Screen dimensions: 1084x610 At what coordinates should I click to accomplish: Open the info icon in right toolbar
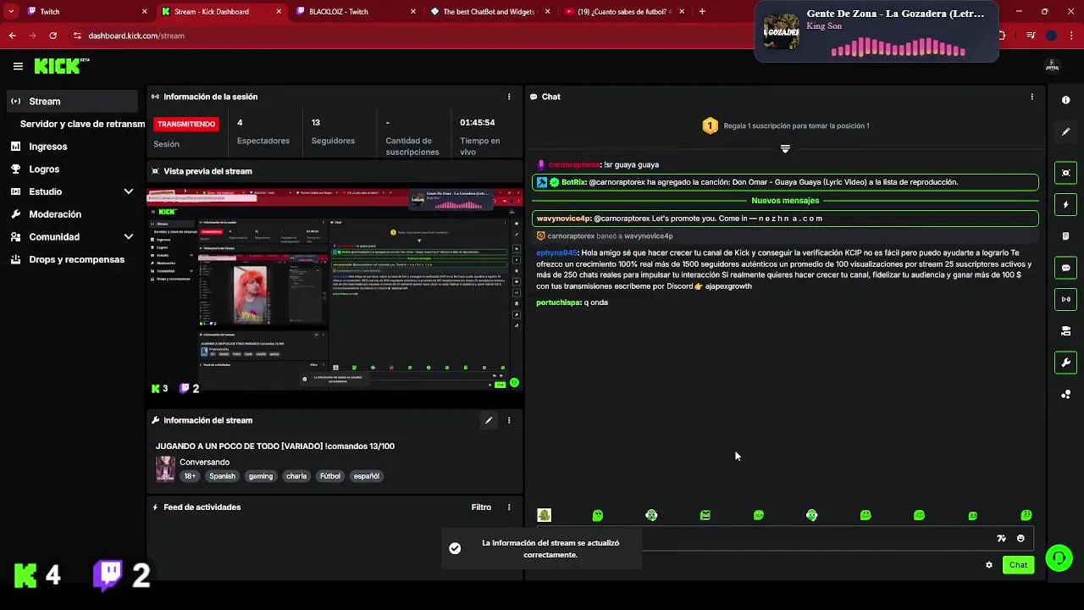coord(1065,100)
